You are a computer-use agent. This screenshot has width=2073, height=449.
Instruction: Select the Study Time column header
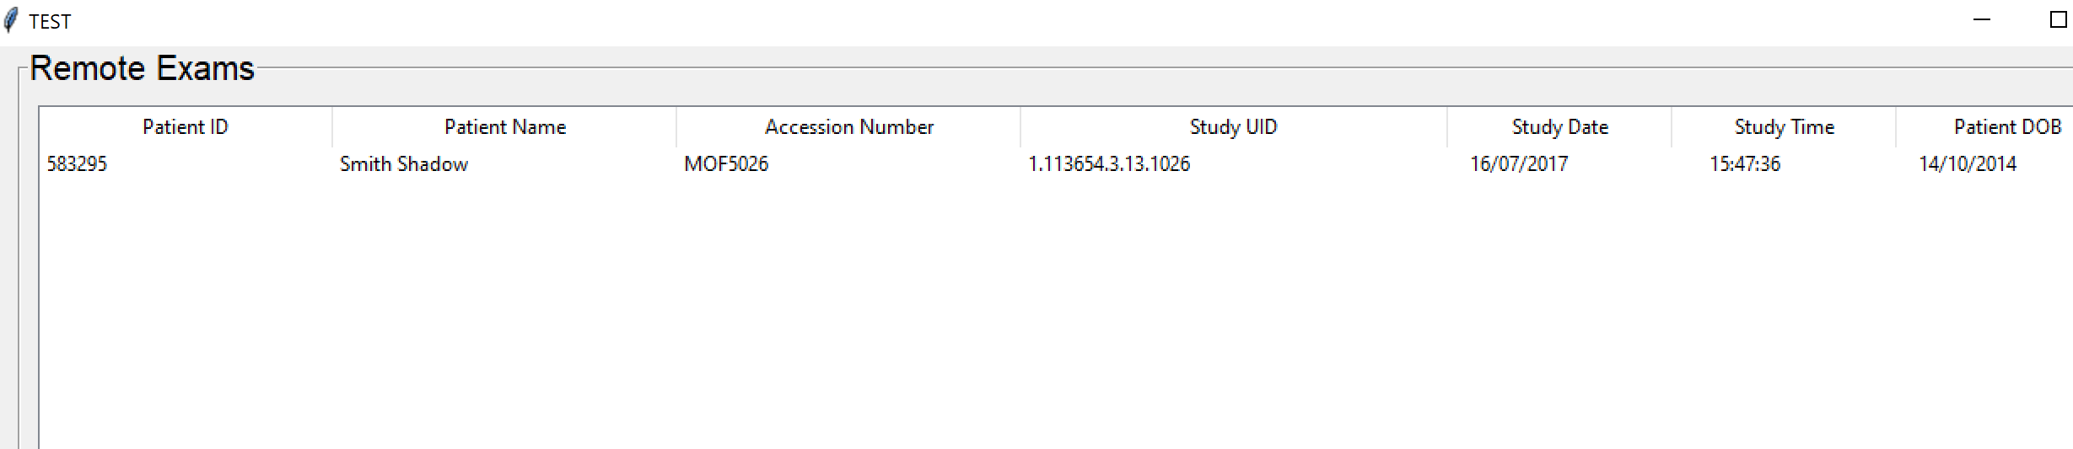pos(1784,127)
